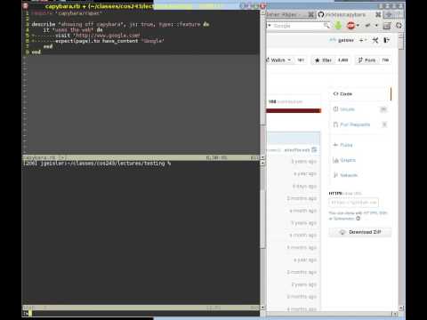
Task: Open the Adblock icon dropdown arrow
Action: pyautogui.click(x=359, y=26)
